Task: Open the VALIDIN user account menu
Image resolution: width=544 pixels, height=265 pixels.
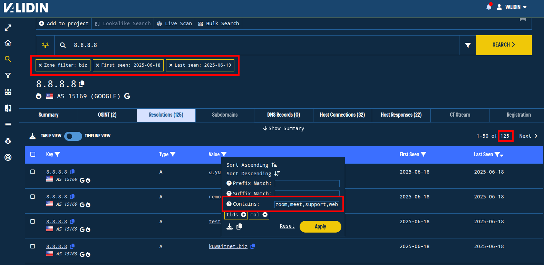Action: point(512,7)
